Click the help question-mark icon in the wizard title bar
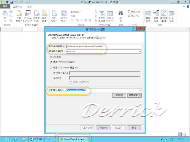Image resolution: width=190 pixels, height=142 pixels. pyautogui.click(x=134, y=28)
